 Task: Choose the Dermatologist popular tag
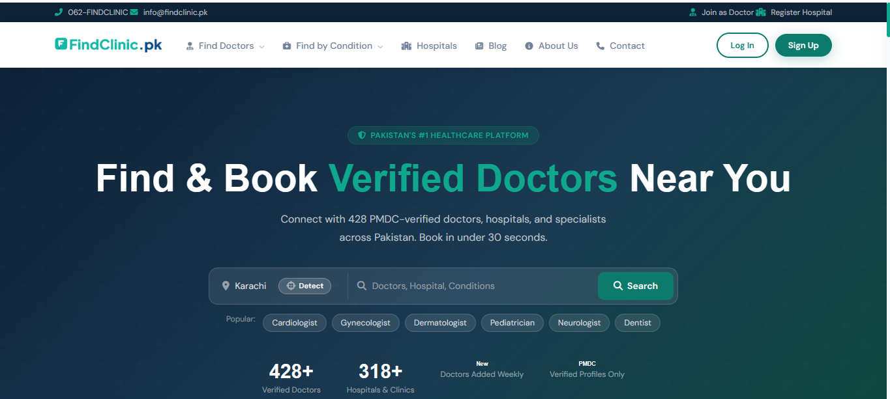pos(440,323)
